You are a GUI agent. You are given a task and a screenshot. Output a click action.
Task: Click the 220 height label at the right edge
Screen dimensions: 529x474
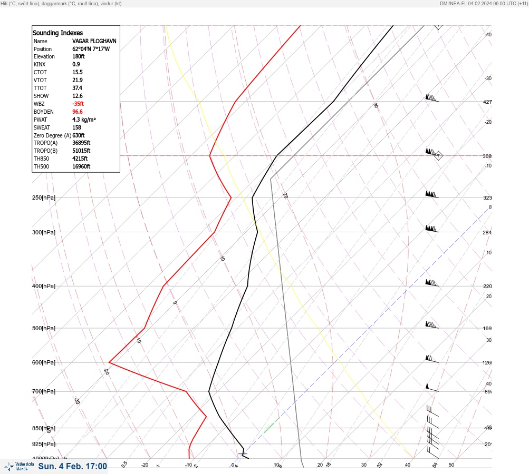point(487,287)
